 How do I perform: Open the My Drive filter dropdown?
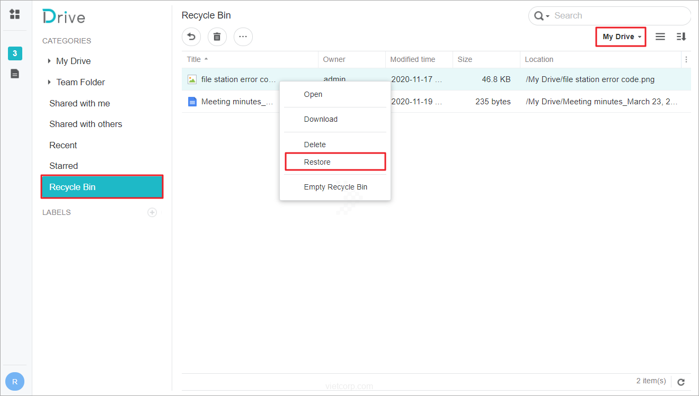[x=621, y=37]
